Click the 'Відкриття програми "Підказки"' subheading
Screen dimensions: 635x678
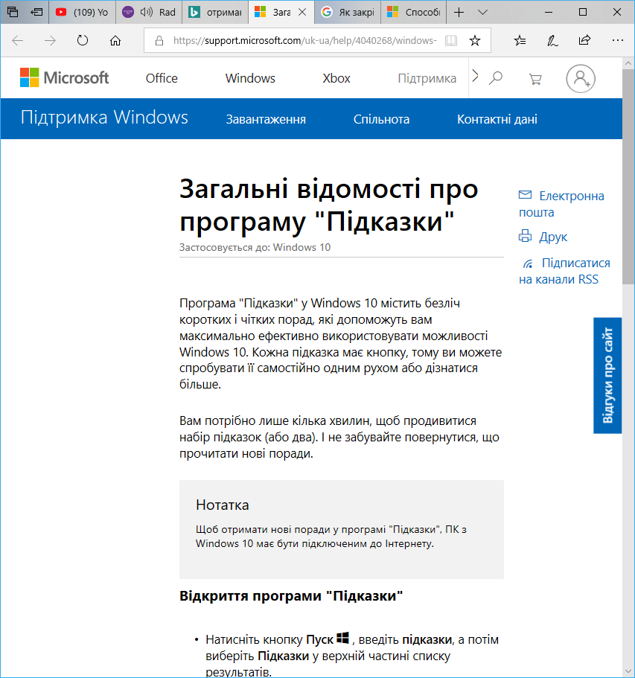[x=291, y=596]
